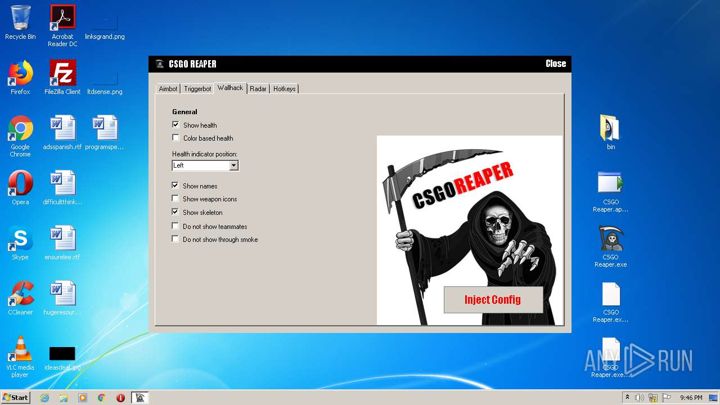
Task: Launch Opera from the desktop
Action: [20, 188]
